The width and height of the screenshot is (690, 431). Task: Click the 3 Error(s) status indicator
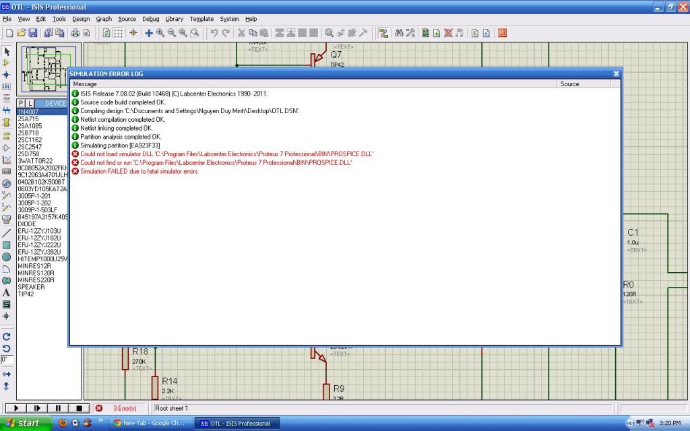120,409
